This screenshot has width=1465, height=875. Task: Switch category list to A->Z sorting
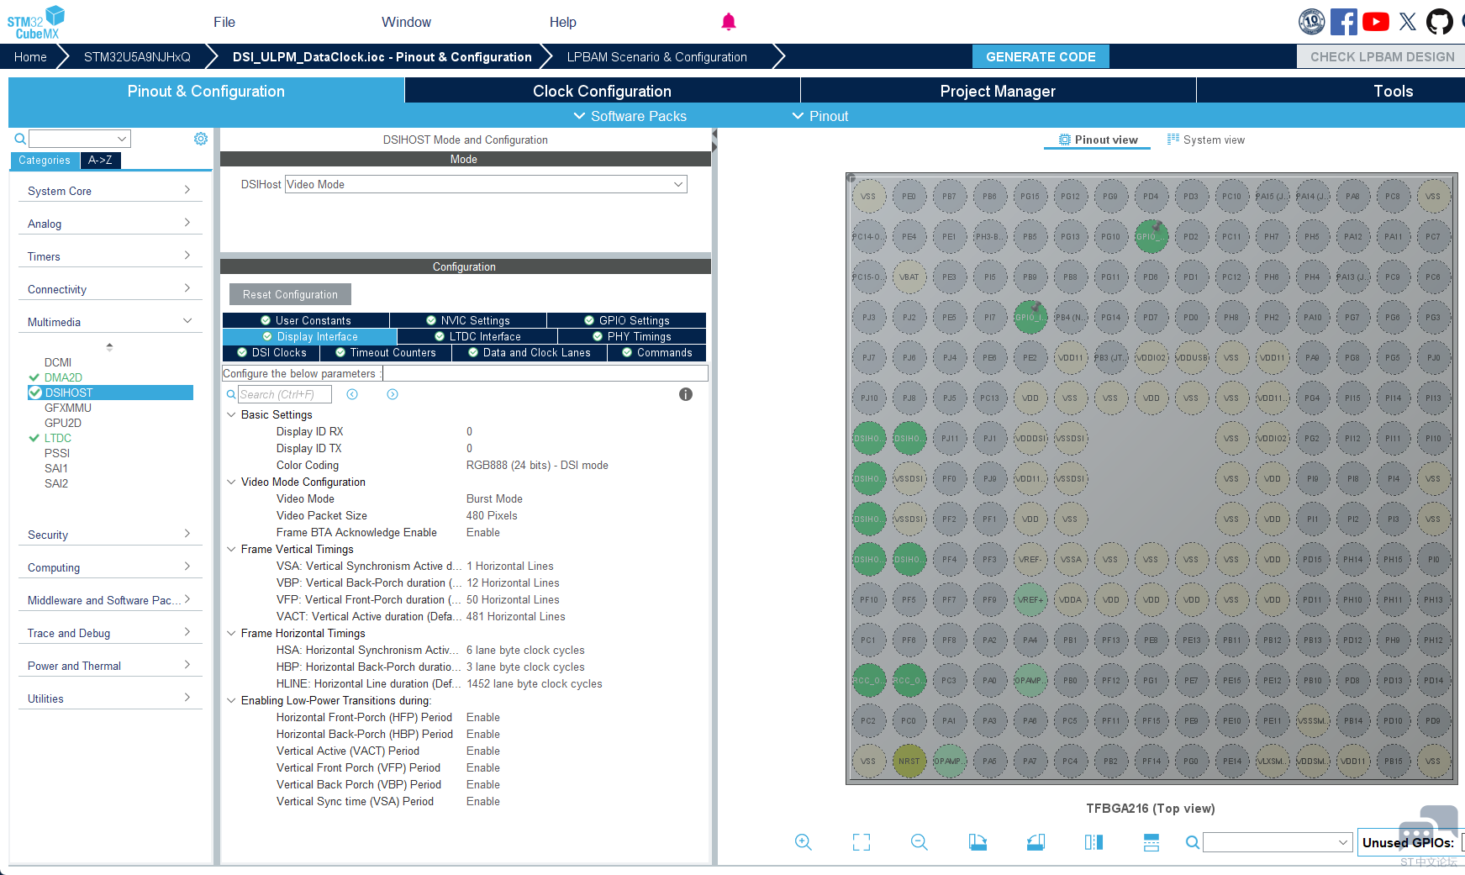click(x=100, y=160)
